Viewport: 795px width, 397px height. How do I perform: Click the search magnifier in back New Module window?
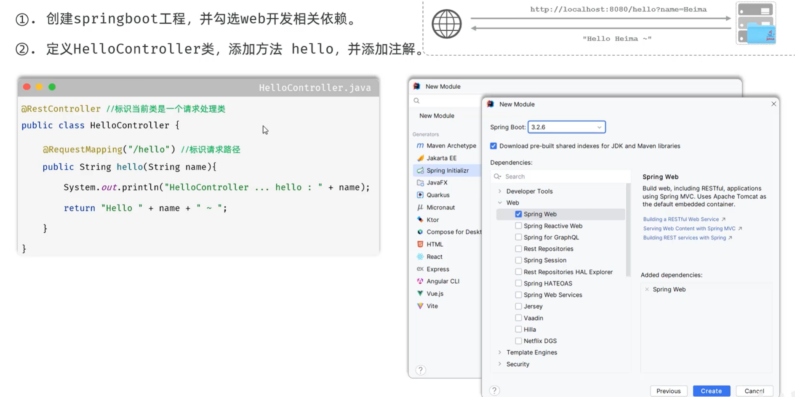pos(416,101)
